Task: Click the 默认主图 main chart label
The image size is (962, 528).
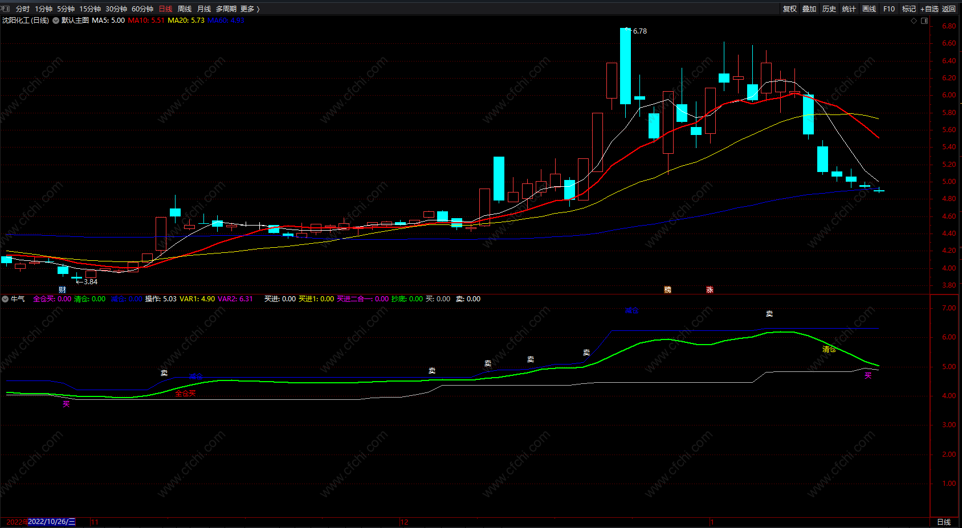Action: click(75, 21)
